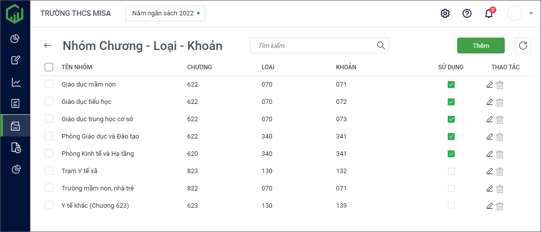This screenshot has height=232, width=541.
Task: Open the line chart sidebar icon
Action: [15, 82]
